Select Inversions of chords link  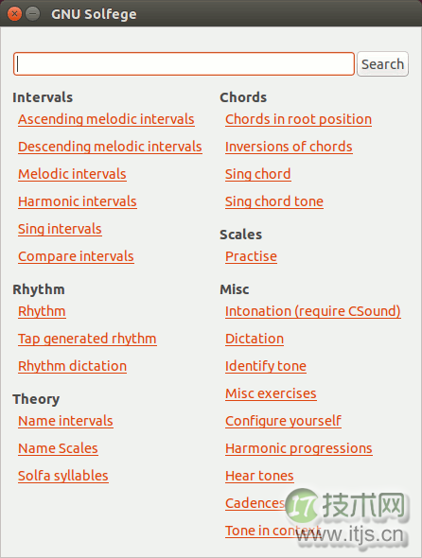pyautogui.click(x=289, y=147)
